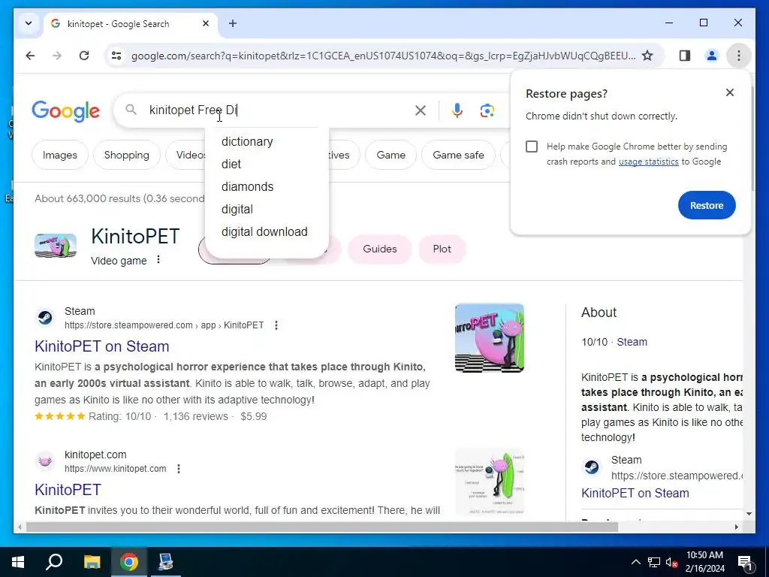Open more options beside Video game label
This screenshot has height=577, width=769.
click(x=158, y=259)
